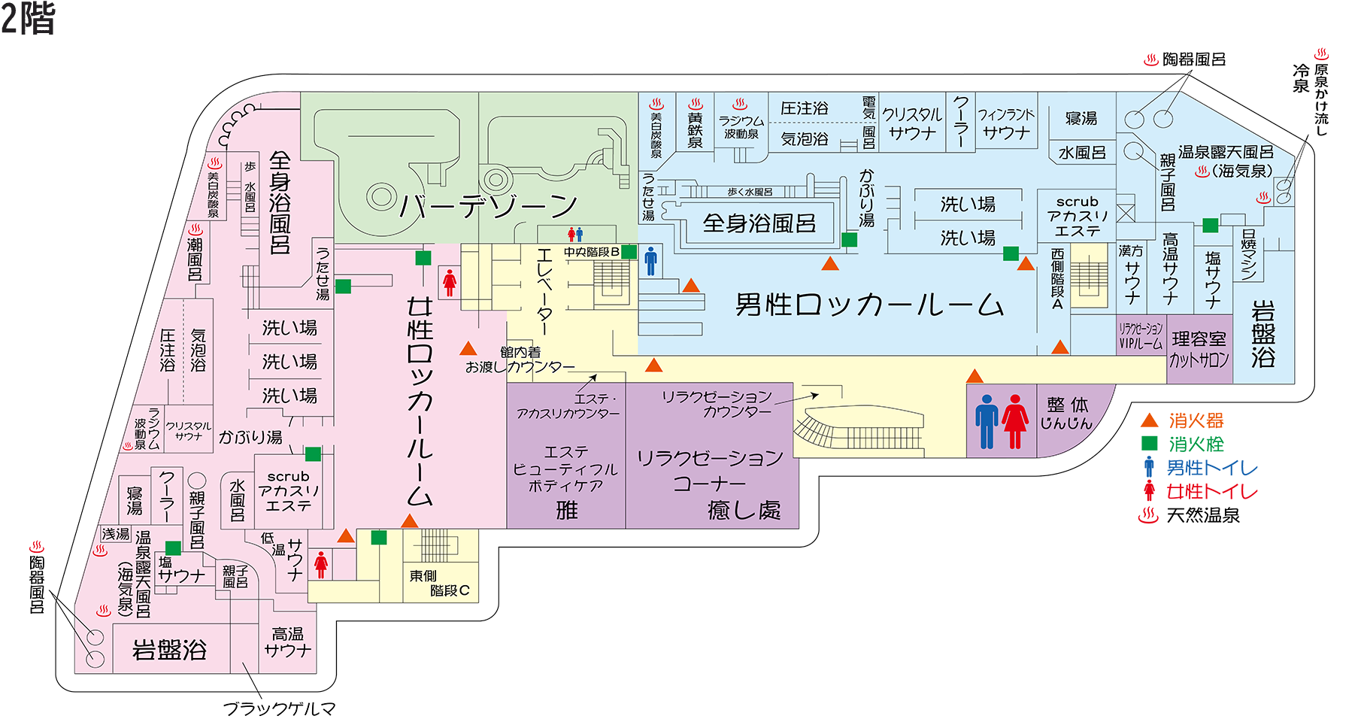Click the large blue men's toilet figure near 整体
Viewport: 1367px width, 722px height.
coord(987,422)
